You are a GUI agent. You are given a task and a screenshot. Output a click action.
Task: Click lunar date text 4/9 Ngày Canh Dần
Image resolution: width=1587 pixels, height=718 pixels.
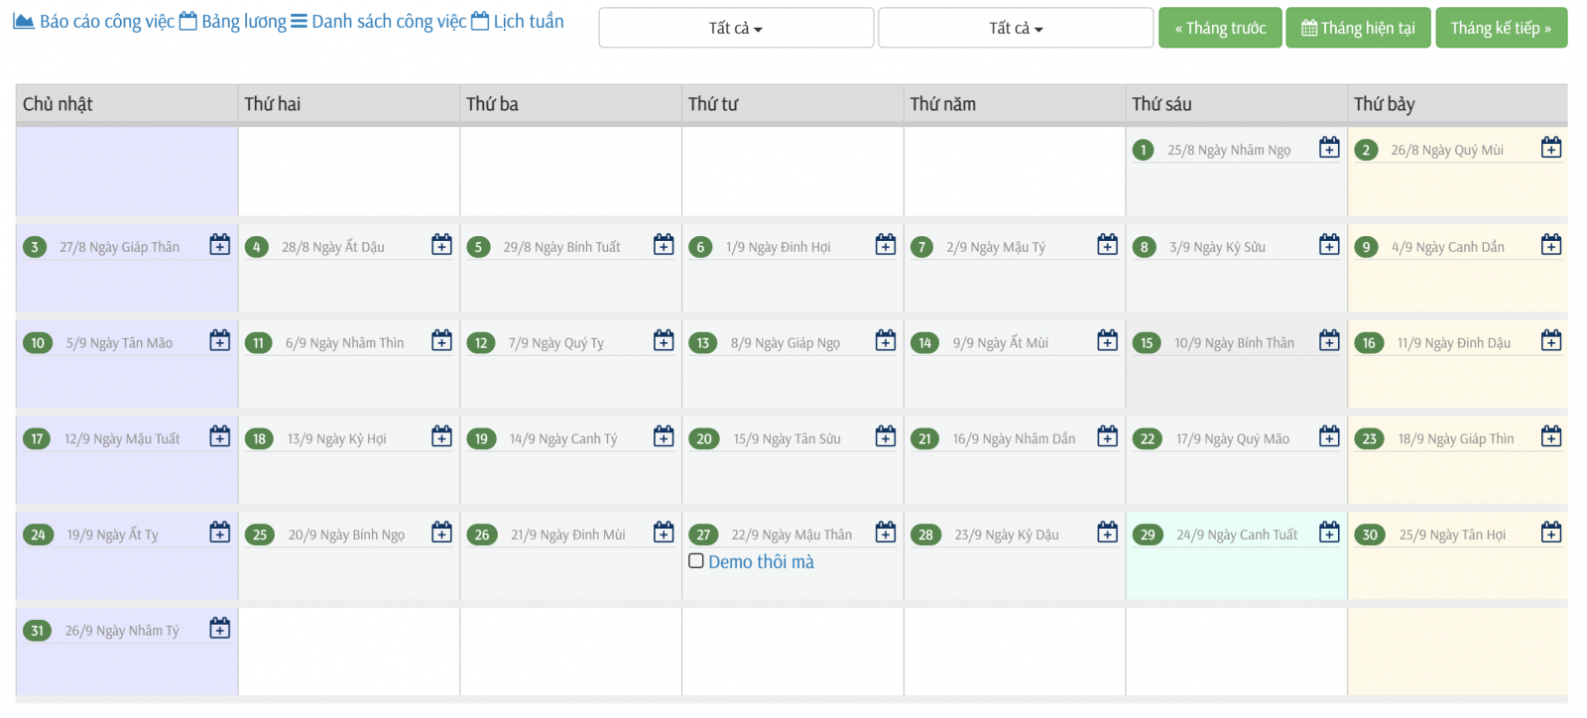point(1447,247)
